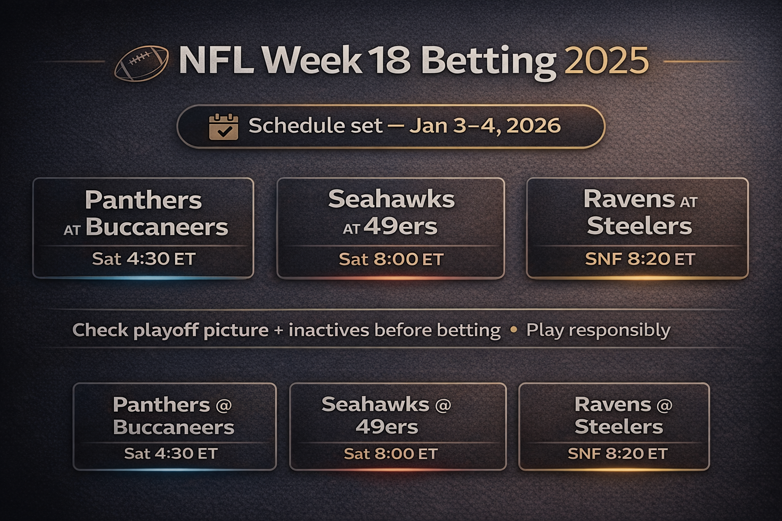The height and width of the screenshot is (521, 782).
Task: Select "Sat 4:30 ET" in the upper card
Action: coord(144,259)
